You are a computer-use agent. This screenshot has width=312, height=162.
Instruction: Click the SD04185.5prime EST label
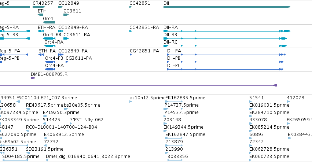21,157
